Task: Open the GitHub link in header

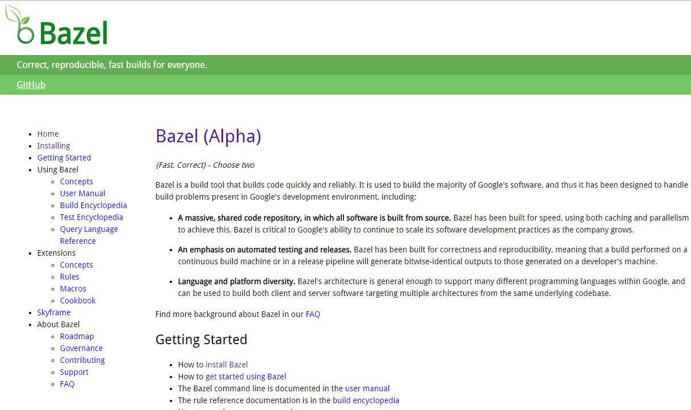Action: pos(31,84)
